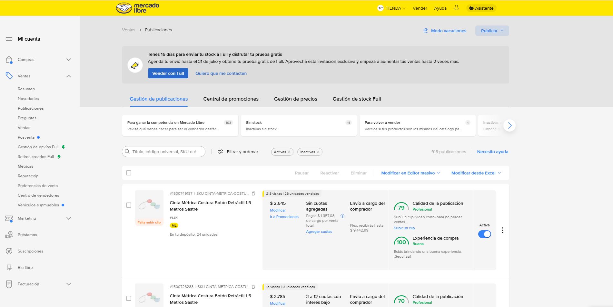
Task: Switch to Central de promociones tab
Action: coord(231,99)
